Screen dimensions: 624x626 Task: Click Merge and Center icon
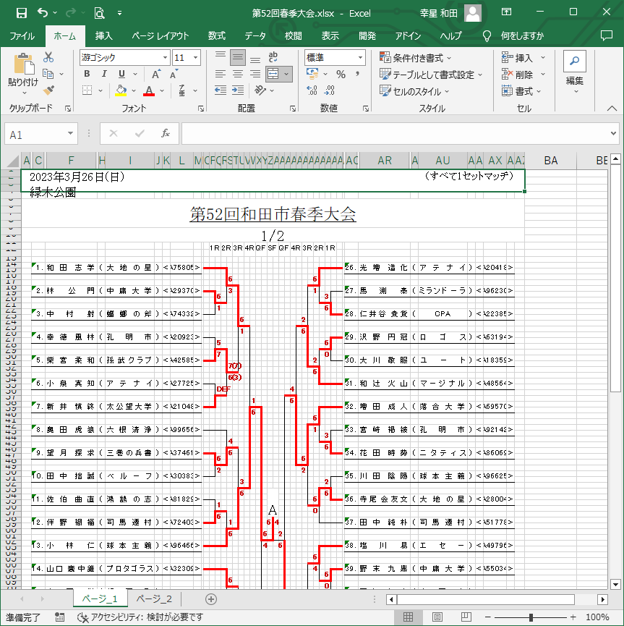[273, 75]
